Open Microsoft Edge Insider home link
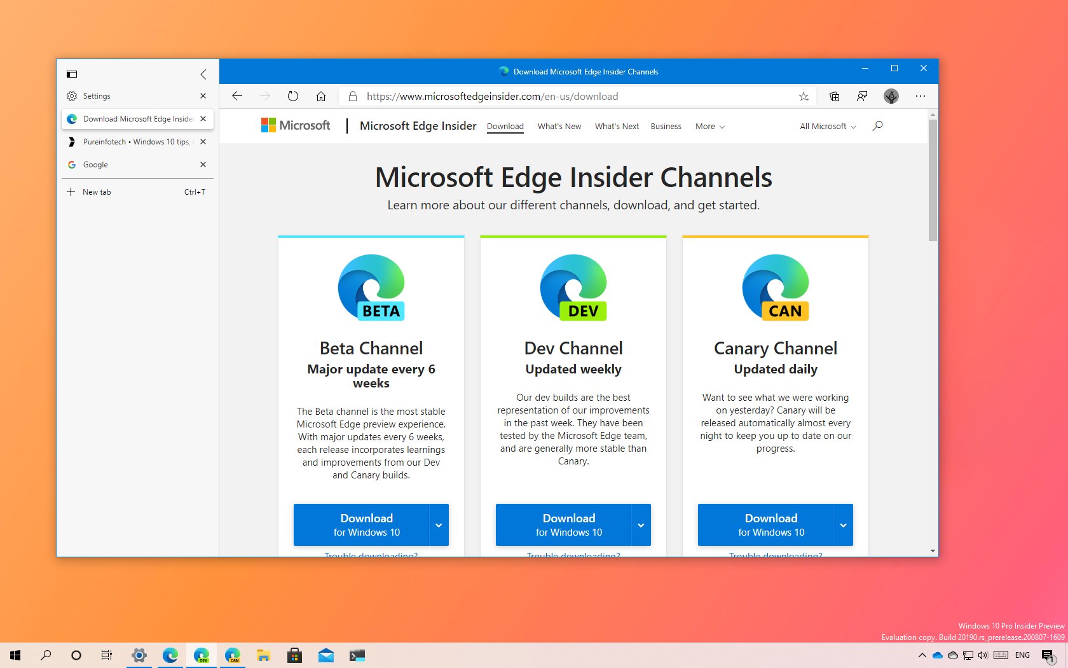1068x668 pixels. click(418, 126)
